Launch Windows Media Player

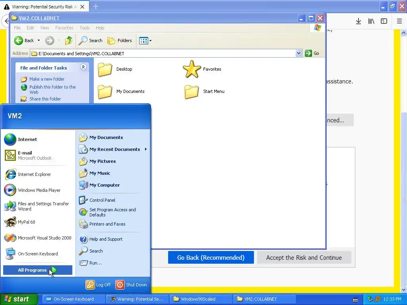[x=33, y=190]
